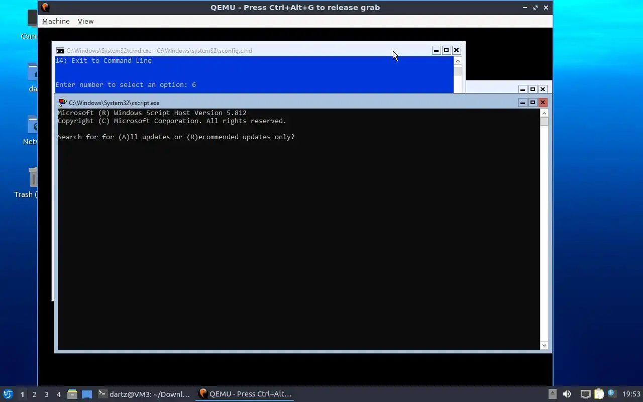Click scroll-up arrow in cscript window
The width and height of the screenshot is (643, 402).
pyautogui.click(x=544, y=113)
